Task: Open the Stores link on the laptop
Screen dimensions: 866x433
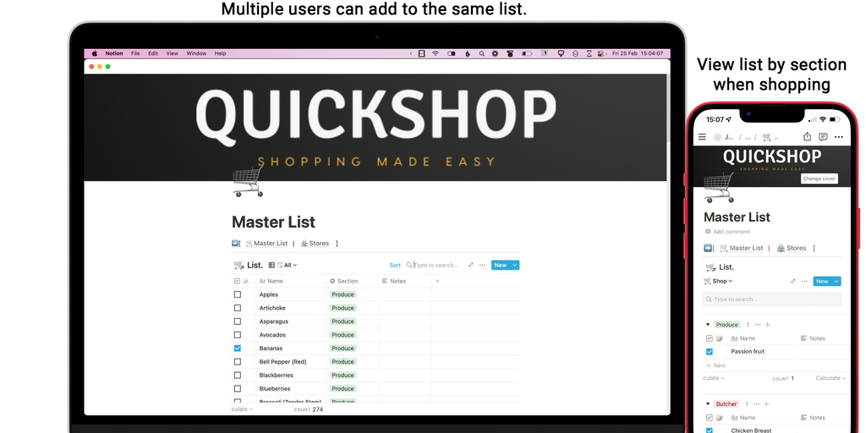Action: [x=315, y=244]
